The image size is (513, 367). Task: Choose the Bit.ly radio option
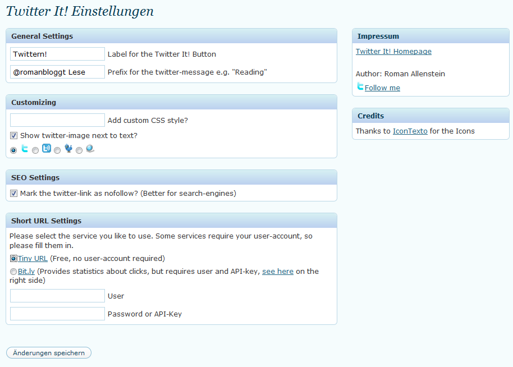pyautogui.click(x=13, y=272)
